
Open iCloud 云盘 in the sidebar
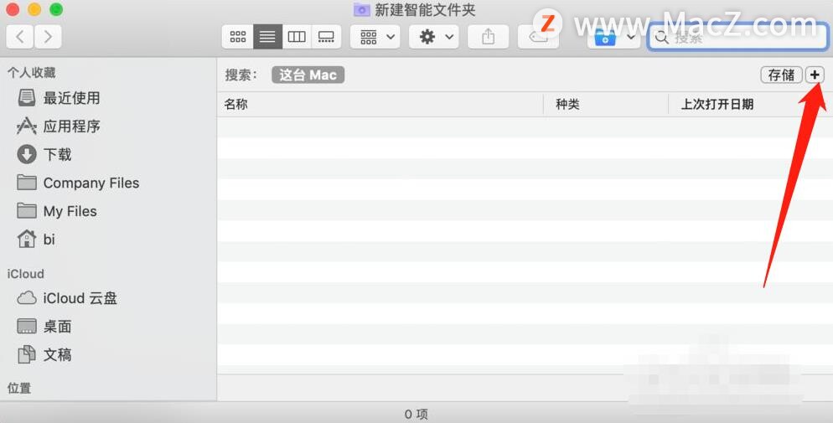point(80,298)
